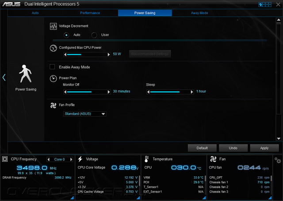Expand the Temperature panel corner triangle

pyautogui.click(x=204, y=197)
